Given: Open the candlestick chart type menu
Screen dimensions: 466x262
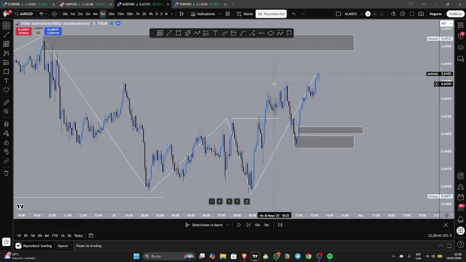Looking at the screenshot, I should click(181, 14).
